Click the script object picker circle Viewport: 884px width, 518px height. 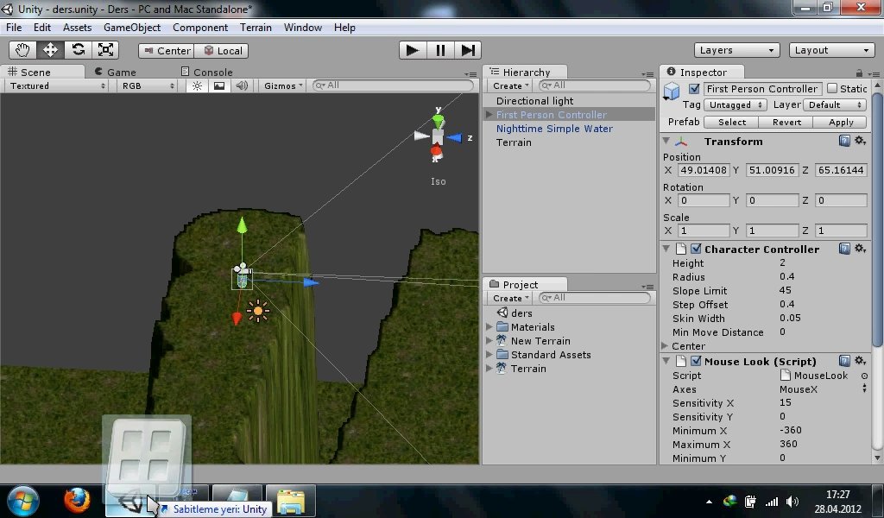pos(864,376)
